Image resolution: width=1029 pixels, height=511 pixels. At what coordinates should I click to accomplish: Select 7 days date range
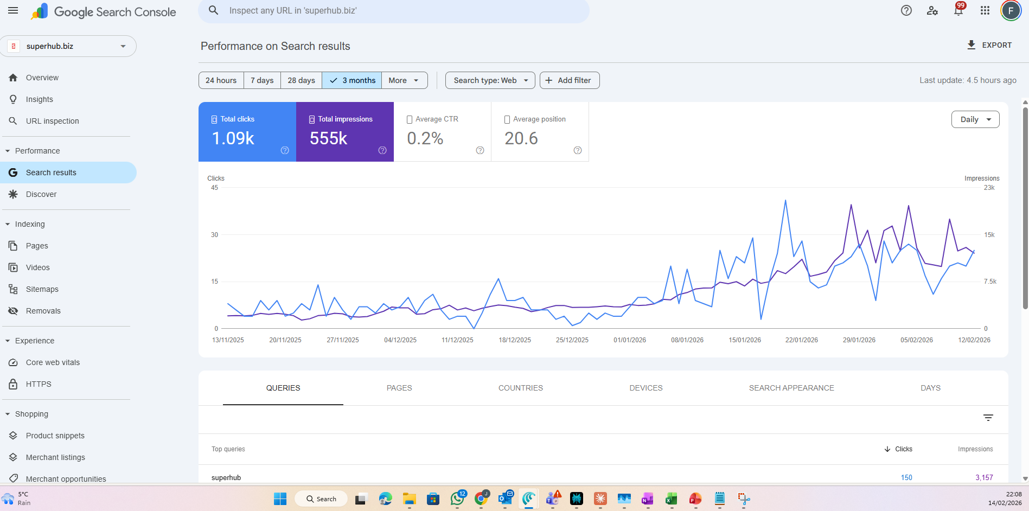pyautogui.click(x=262, y=80)
